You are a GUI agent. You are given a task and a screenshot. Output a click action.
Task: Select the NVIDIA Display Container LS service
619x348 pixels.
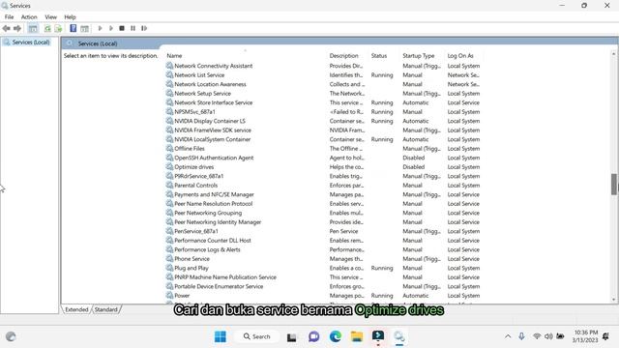[x=210, y=121]
